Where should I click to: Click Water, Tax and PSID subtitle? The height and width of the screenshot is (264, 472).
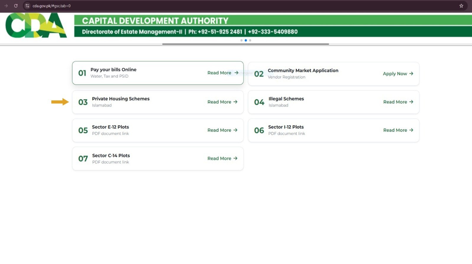(109, 76)
